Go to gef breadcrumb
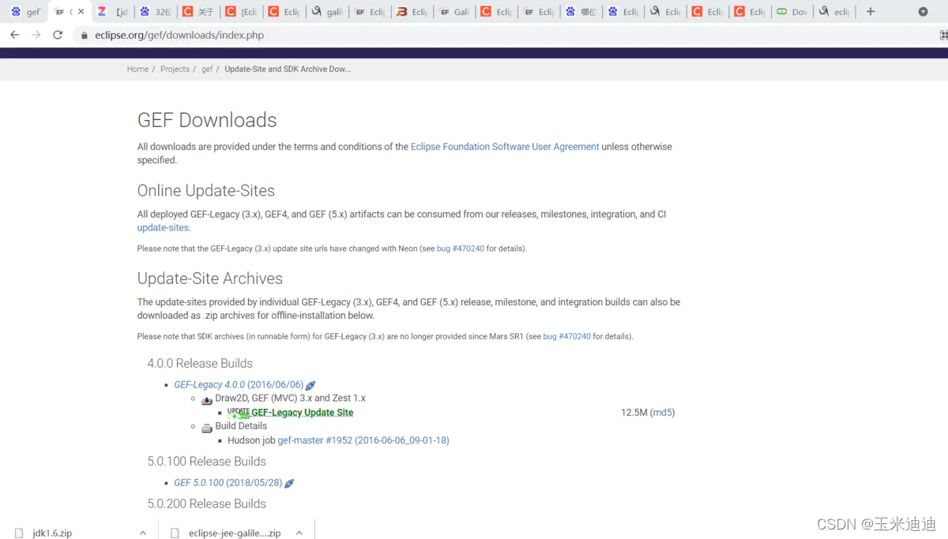Viewport: 948px width, 539px height. point(207,69)
